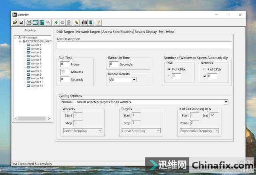Reset workers using the yellow arrow icon
Screen dimensions: 256x175
[76, 22]
